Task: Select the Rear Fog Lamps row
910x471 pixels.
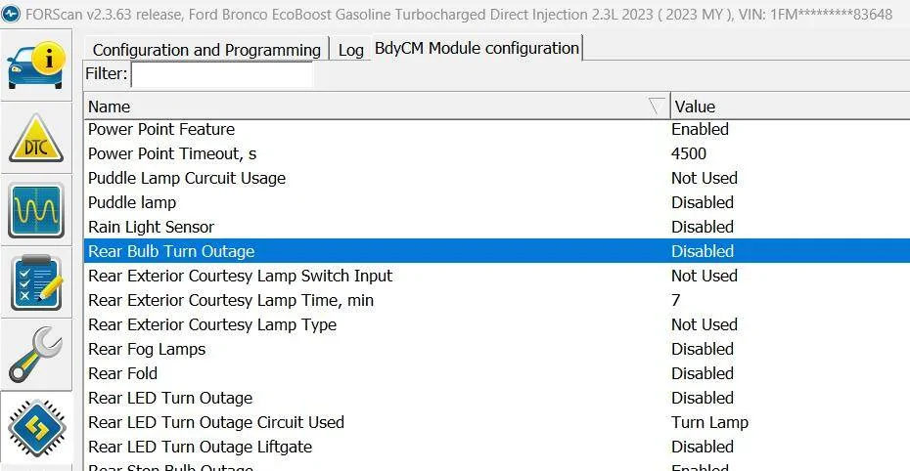Action: coord(497,349)
